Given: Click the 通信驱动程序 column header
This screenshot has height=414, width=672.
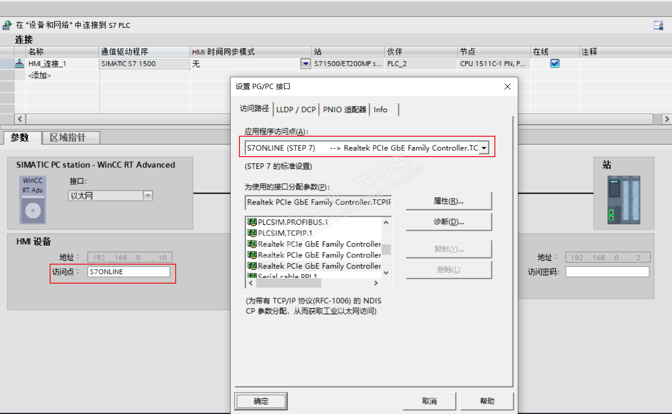Looking at the screenshot, I should (145, 52).
